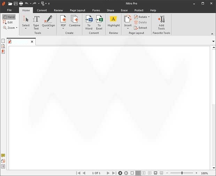Viewport: 216px width, 176px height.
Task: Close the open document tab
Action: click(32, 42)
